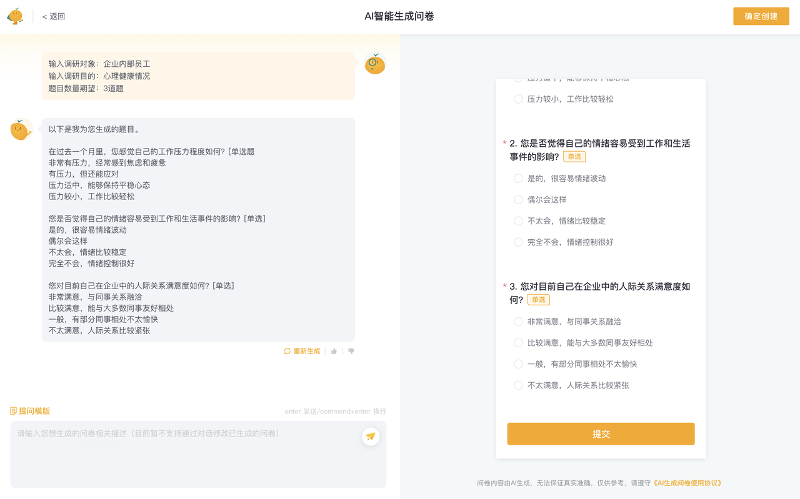Click the 单选 tag on question 3
This screenshot has height=499, width=800.
(538, 300)
